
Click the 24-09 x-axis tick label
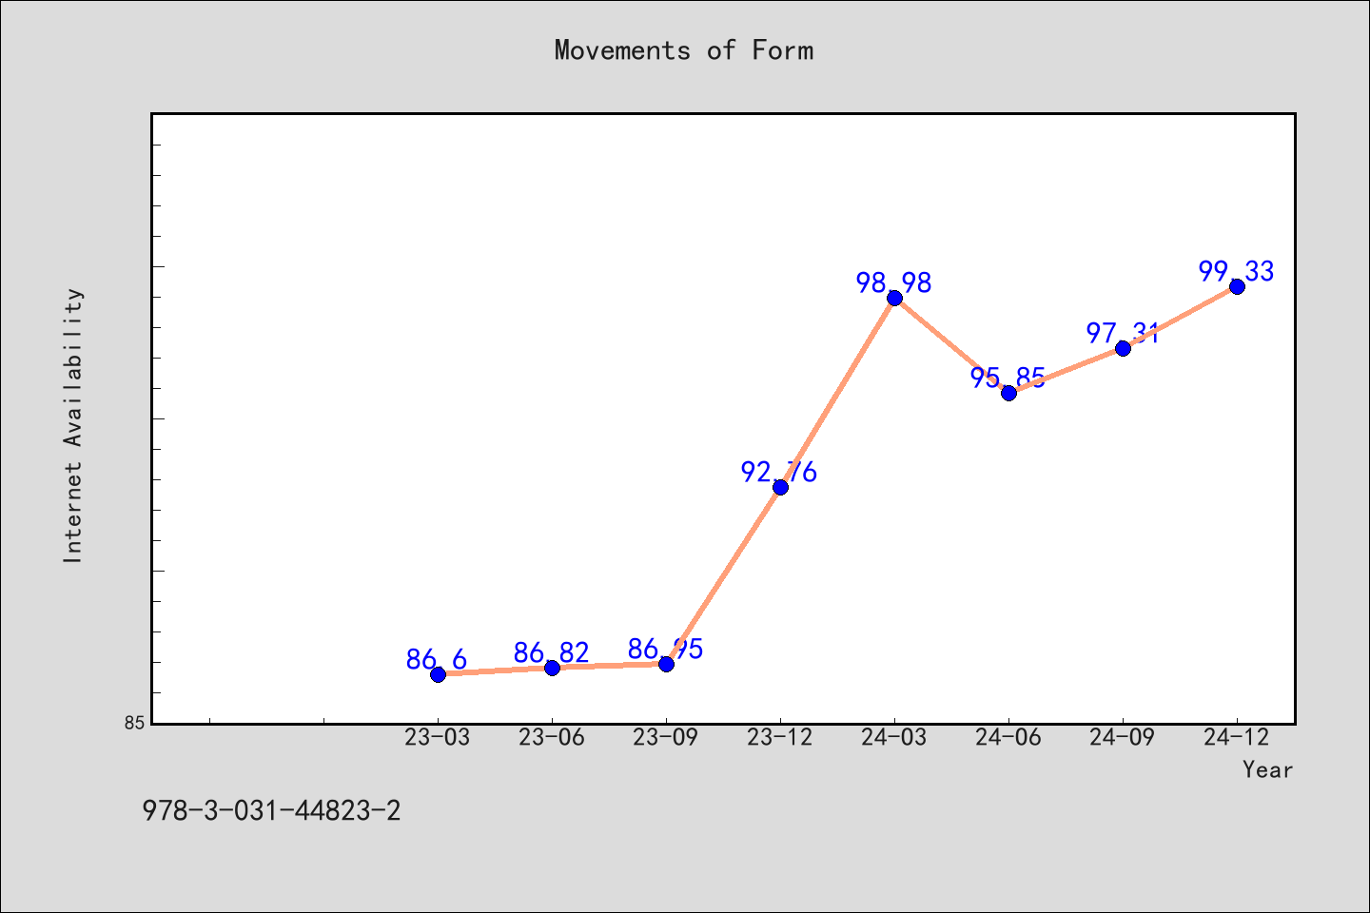[x=1123, y=738]
